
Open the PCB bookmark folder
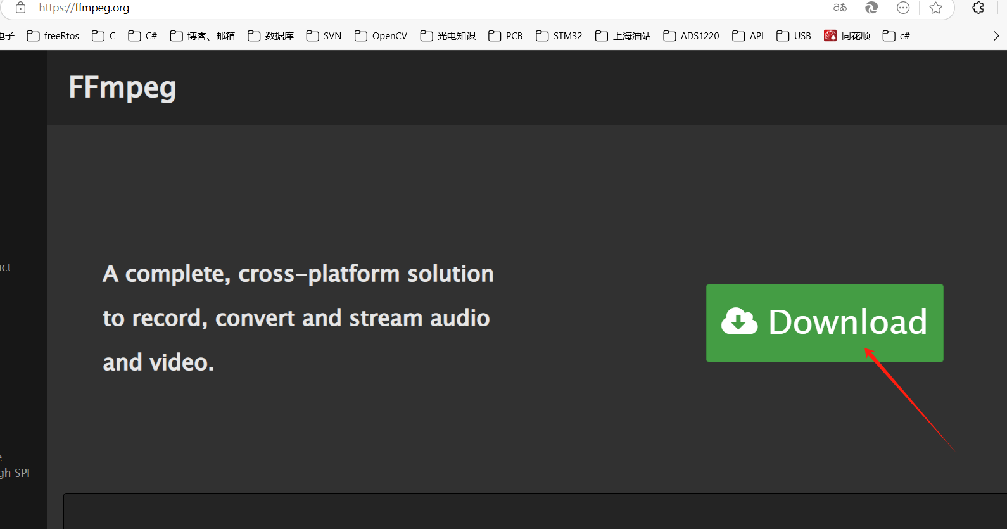tap(505, 36)
